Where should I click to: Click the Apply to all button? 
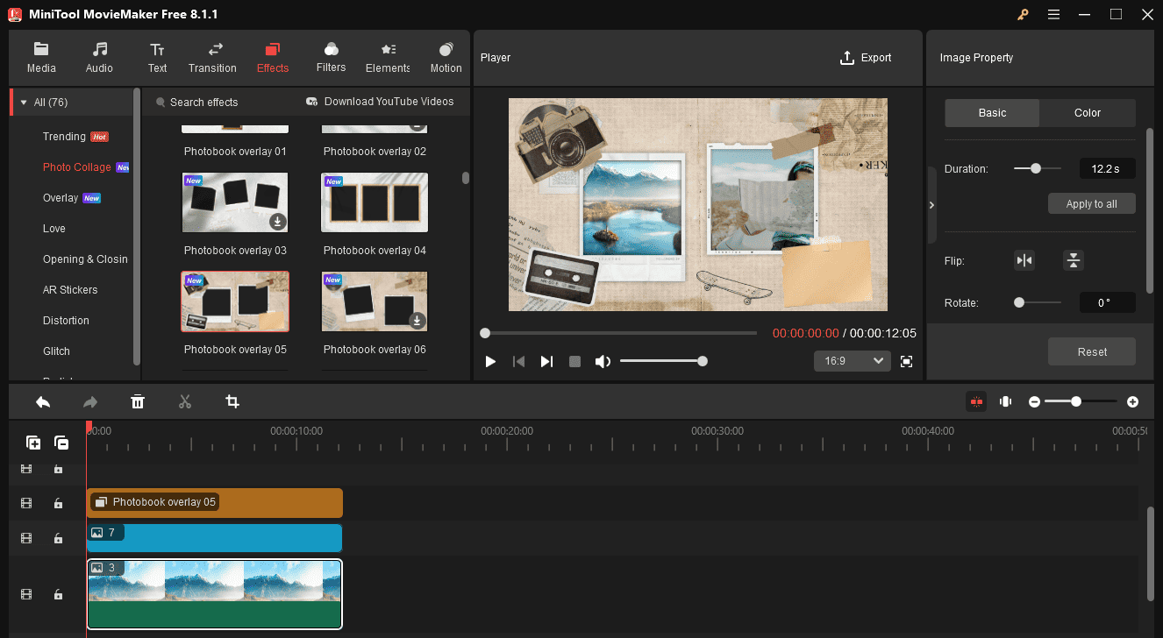1092,203
